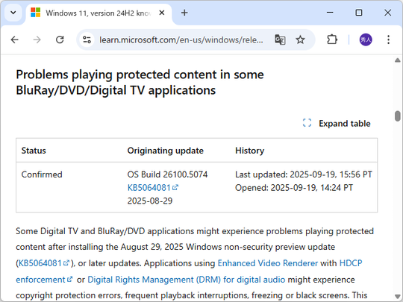Open the site information icon in address bar
This screenshot has width=403, height=302.
[87, 40]
